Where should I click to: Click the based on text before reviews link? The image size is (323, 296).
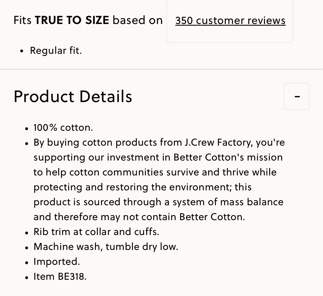(137, 20)
